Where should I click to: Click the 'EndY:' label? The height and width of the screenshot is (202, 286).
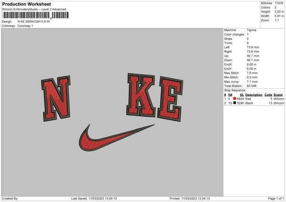coord(228,69)
